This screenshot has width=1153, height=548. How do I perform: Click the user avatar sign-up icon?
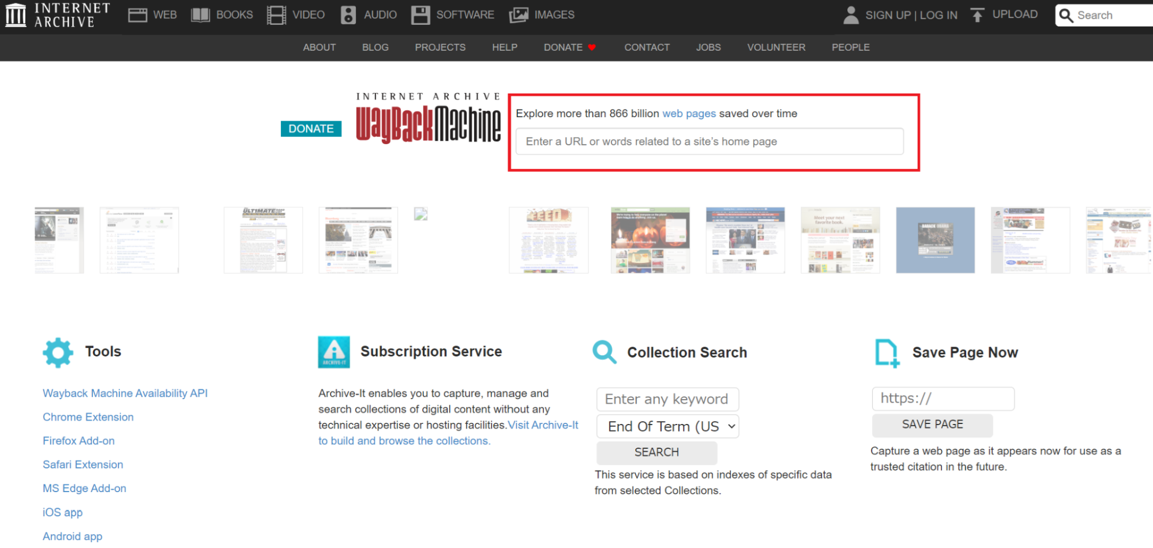click(851, 15)
